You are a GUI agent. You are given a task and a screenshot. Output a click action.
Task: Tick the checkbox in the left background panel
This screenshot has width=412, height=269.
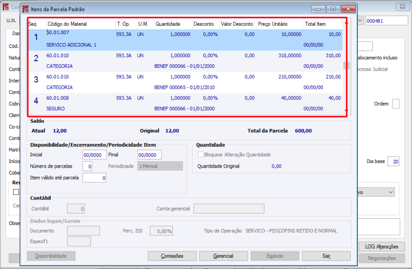(16, 192)
